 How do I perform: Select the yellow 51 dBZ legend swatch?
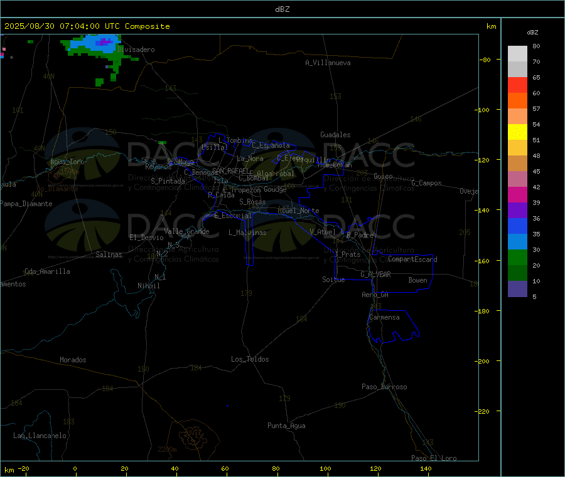coord(517,132)
